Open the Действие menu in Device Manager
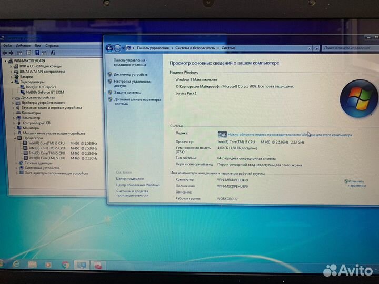Screen dimensions: 379x284 [23, 45]
